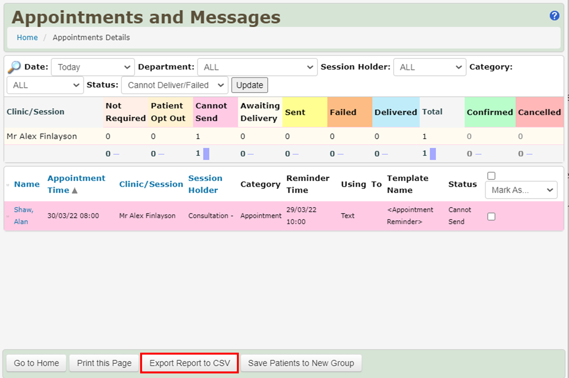Viewport: 569px width, 378px height.
Task: Click the magnifying glass search icon
Action: [14, 67]
